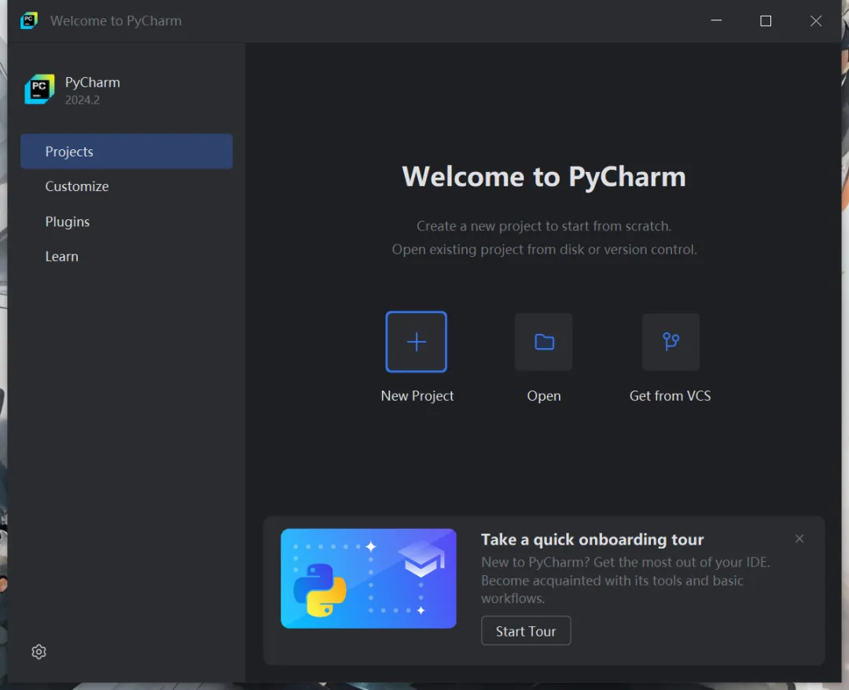Close the Welcome to PyCharm window
The height and width of the screenshot is (690, 849).
pos(815,20)
